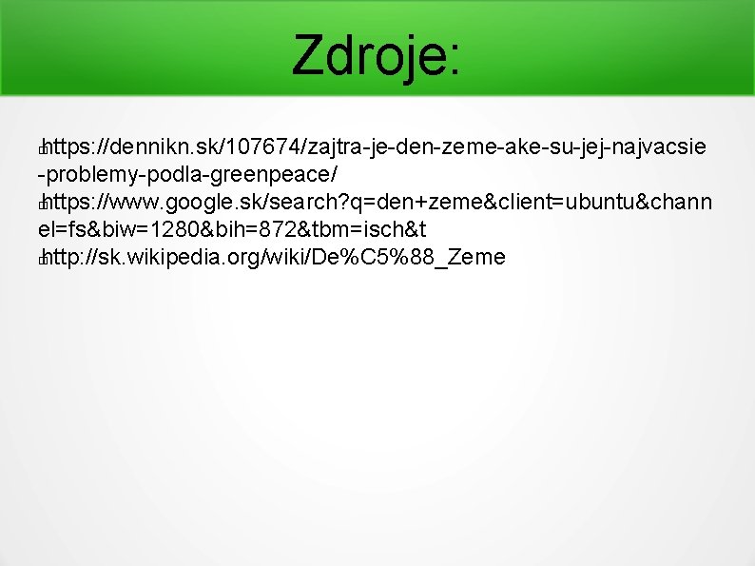Select the "Zdroje:" slide title

(x=376, y=55)
